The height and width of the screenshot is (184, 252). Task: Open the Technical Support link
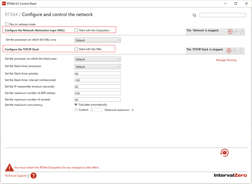(15, 176)
